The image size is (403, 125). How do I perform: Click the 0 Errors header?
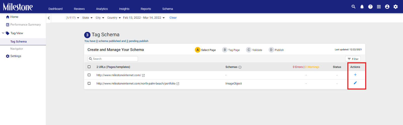tap(298, 67)
